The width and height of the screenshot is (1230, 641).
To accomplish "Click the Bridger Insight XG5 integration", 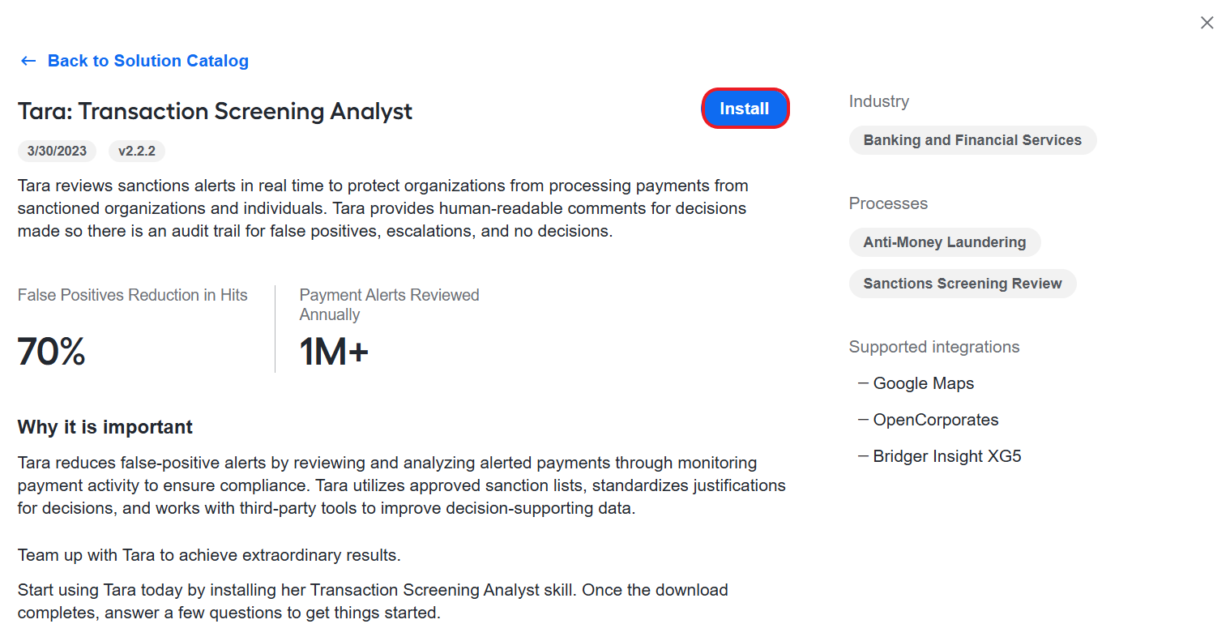I will point(947,456).
